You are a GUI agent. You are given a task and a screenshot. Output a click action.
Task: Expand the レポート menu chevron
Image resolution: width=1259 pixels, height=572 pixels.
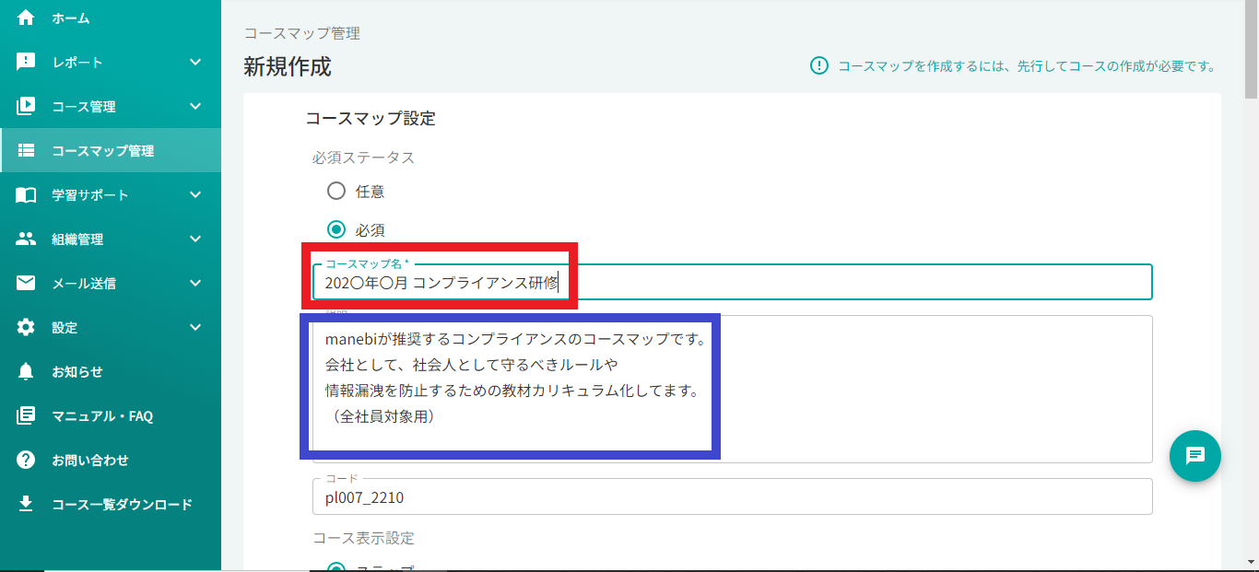(195, 62)
